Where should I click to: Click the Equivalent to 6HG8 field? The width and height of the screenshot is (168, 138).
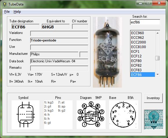click(56, 27)
